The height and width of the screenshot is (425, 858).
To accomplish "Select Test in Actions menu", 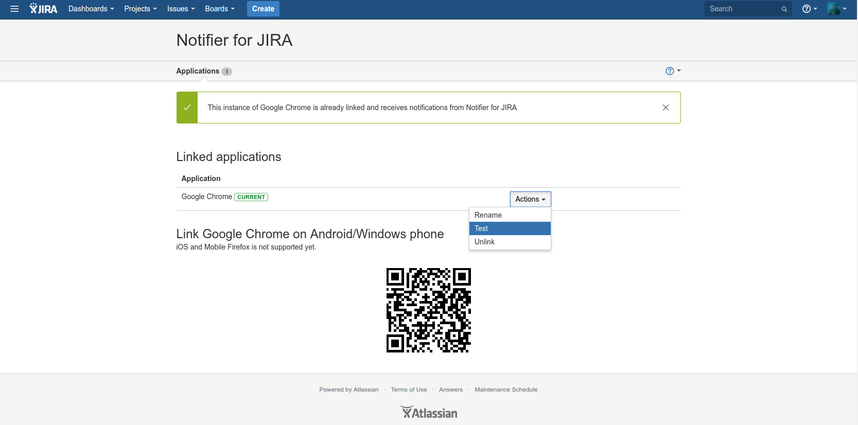I will [x=510, y=228].
